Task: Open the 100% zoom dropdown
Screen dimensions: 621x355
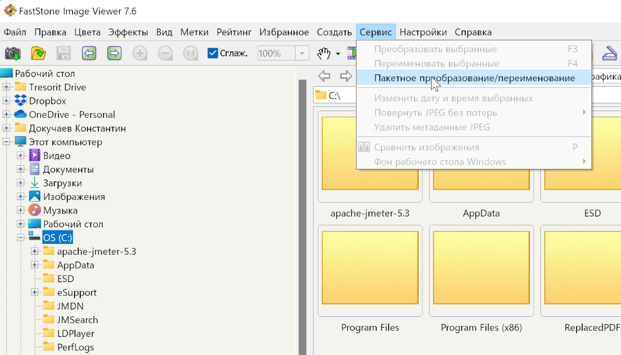Action: coord(302,53)
